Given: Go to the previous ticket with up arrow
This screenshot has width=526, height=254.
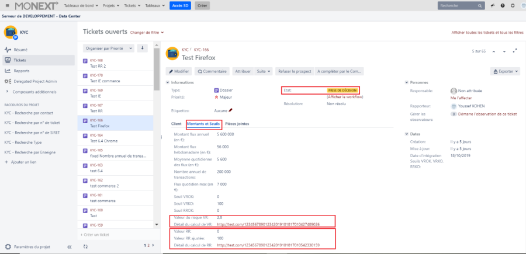Looking at the screenshot, I should 494,51.
